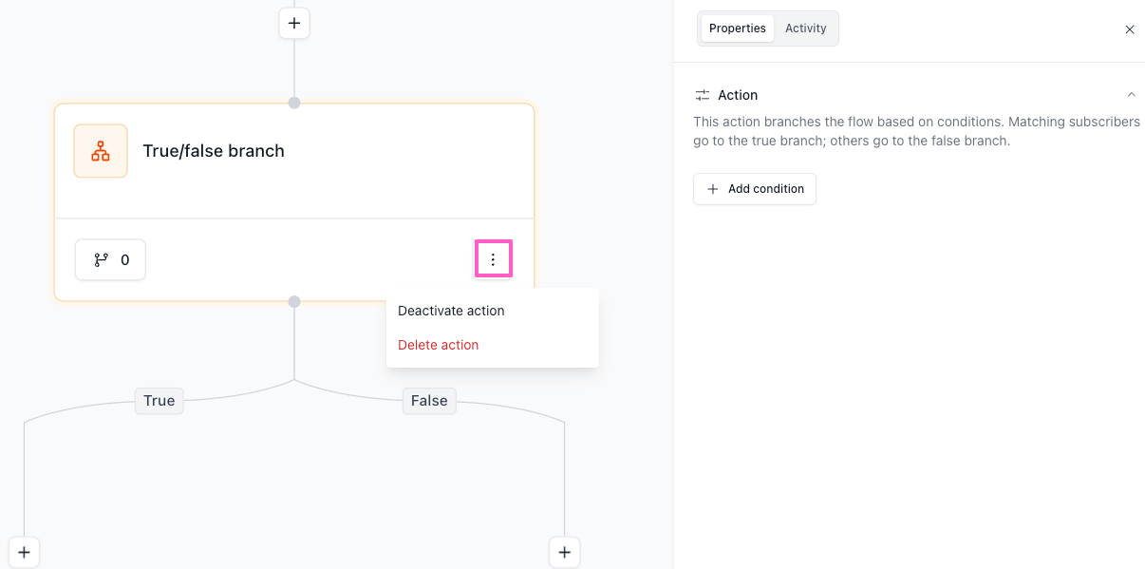Image resolution: width=1145 pixels, height=569 pixels.
Task: Click the plus button above the branch node
Action: tap(294, 23)
